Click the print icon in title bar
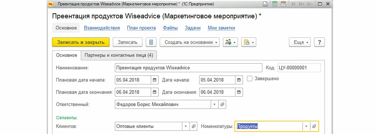Image resolution: width=376 pixels, height=134 pixels. 265,4
